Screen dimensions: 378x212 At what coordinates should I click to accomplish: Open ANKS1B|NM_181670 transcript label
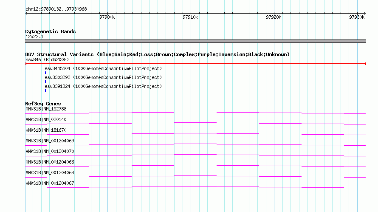46,130
